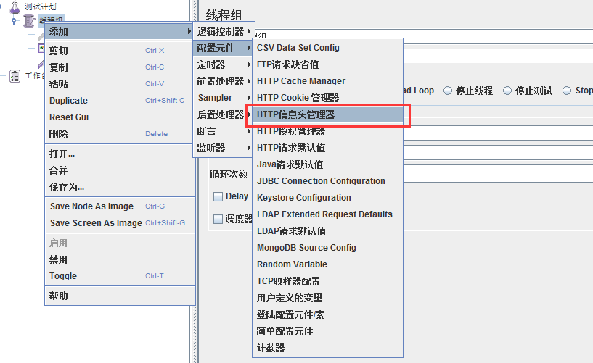The height and width of the screenshot is (363, 593).
Task: Expand the 配置元件 submenu
Action: coord(224,48)
